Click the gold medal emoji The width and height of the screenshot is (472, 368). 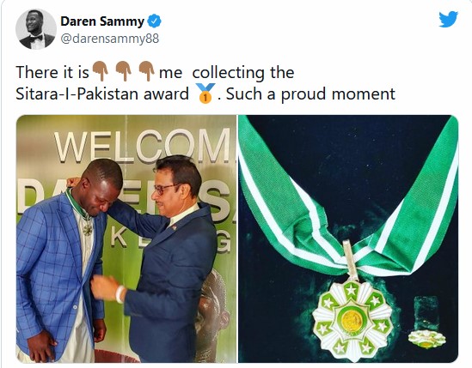(x=205, y=94)
